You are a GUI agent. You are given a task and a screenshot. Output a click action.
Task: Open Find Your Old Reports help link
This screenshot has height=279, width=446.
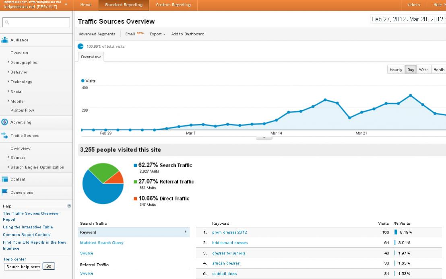[35, 245]
